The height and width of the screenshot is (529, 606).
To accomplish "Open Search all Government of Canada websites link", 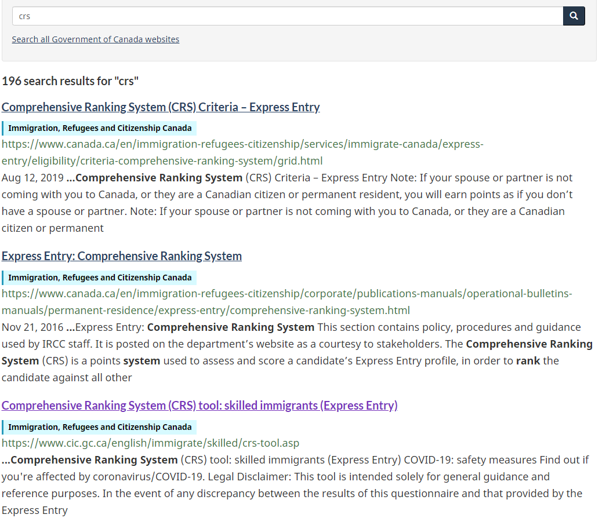I will [96, 39].
